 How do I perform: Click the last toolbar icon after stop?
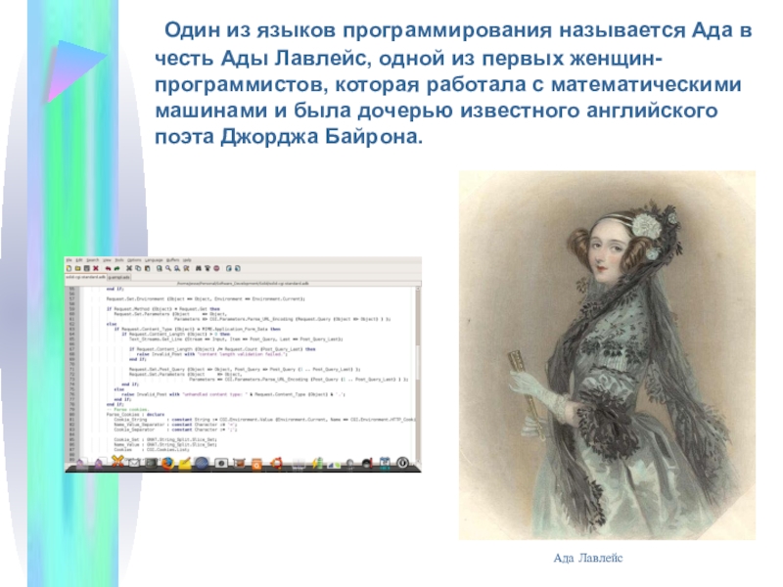(238, 268)
